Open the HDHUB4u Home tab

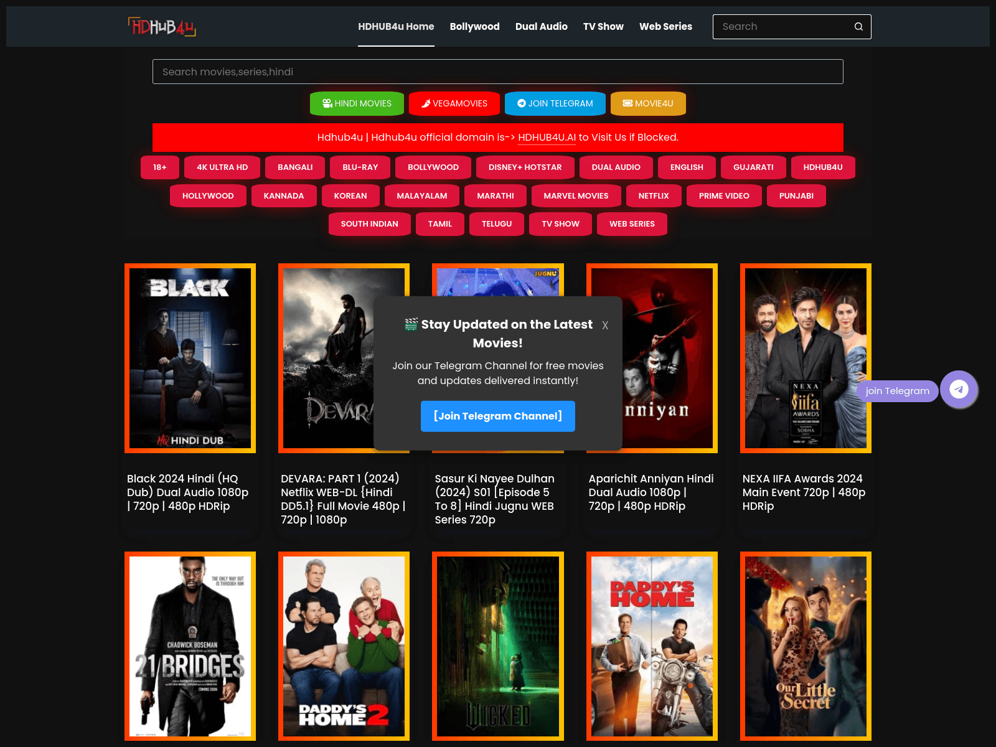click(x=396, y=27)
